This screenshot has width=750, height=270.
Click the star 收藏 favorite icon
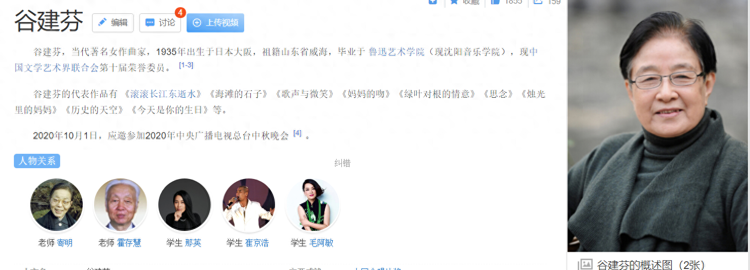pos(454,2)
